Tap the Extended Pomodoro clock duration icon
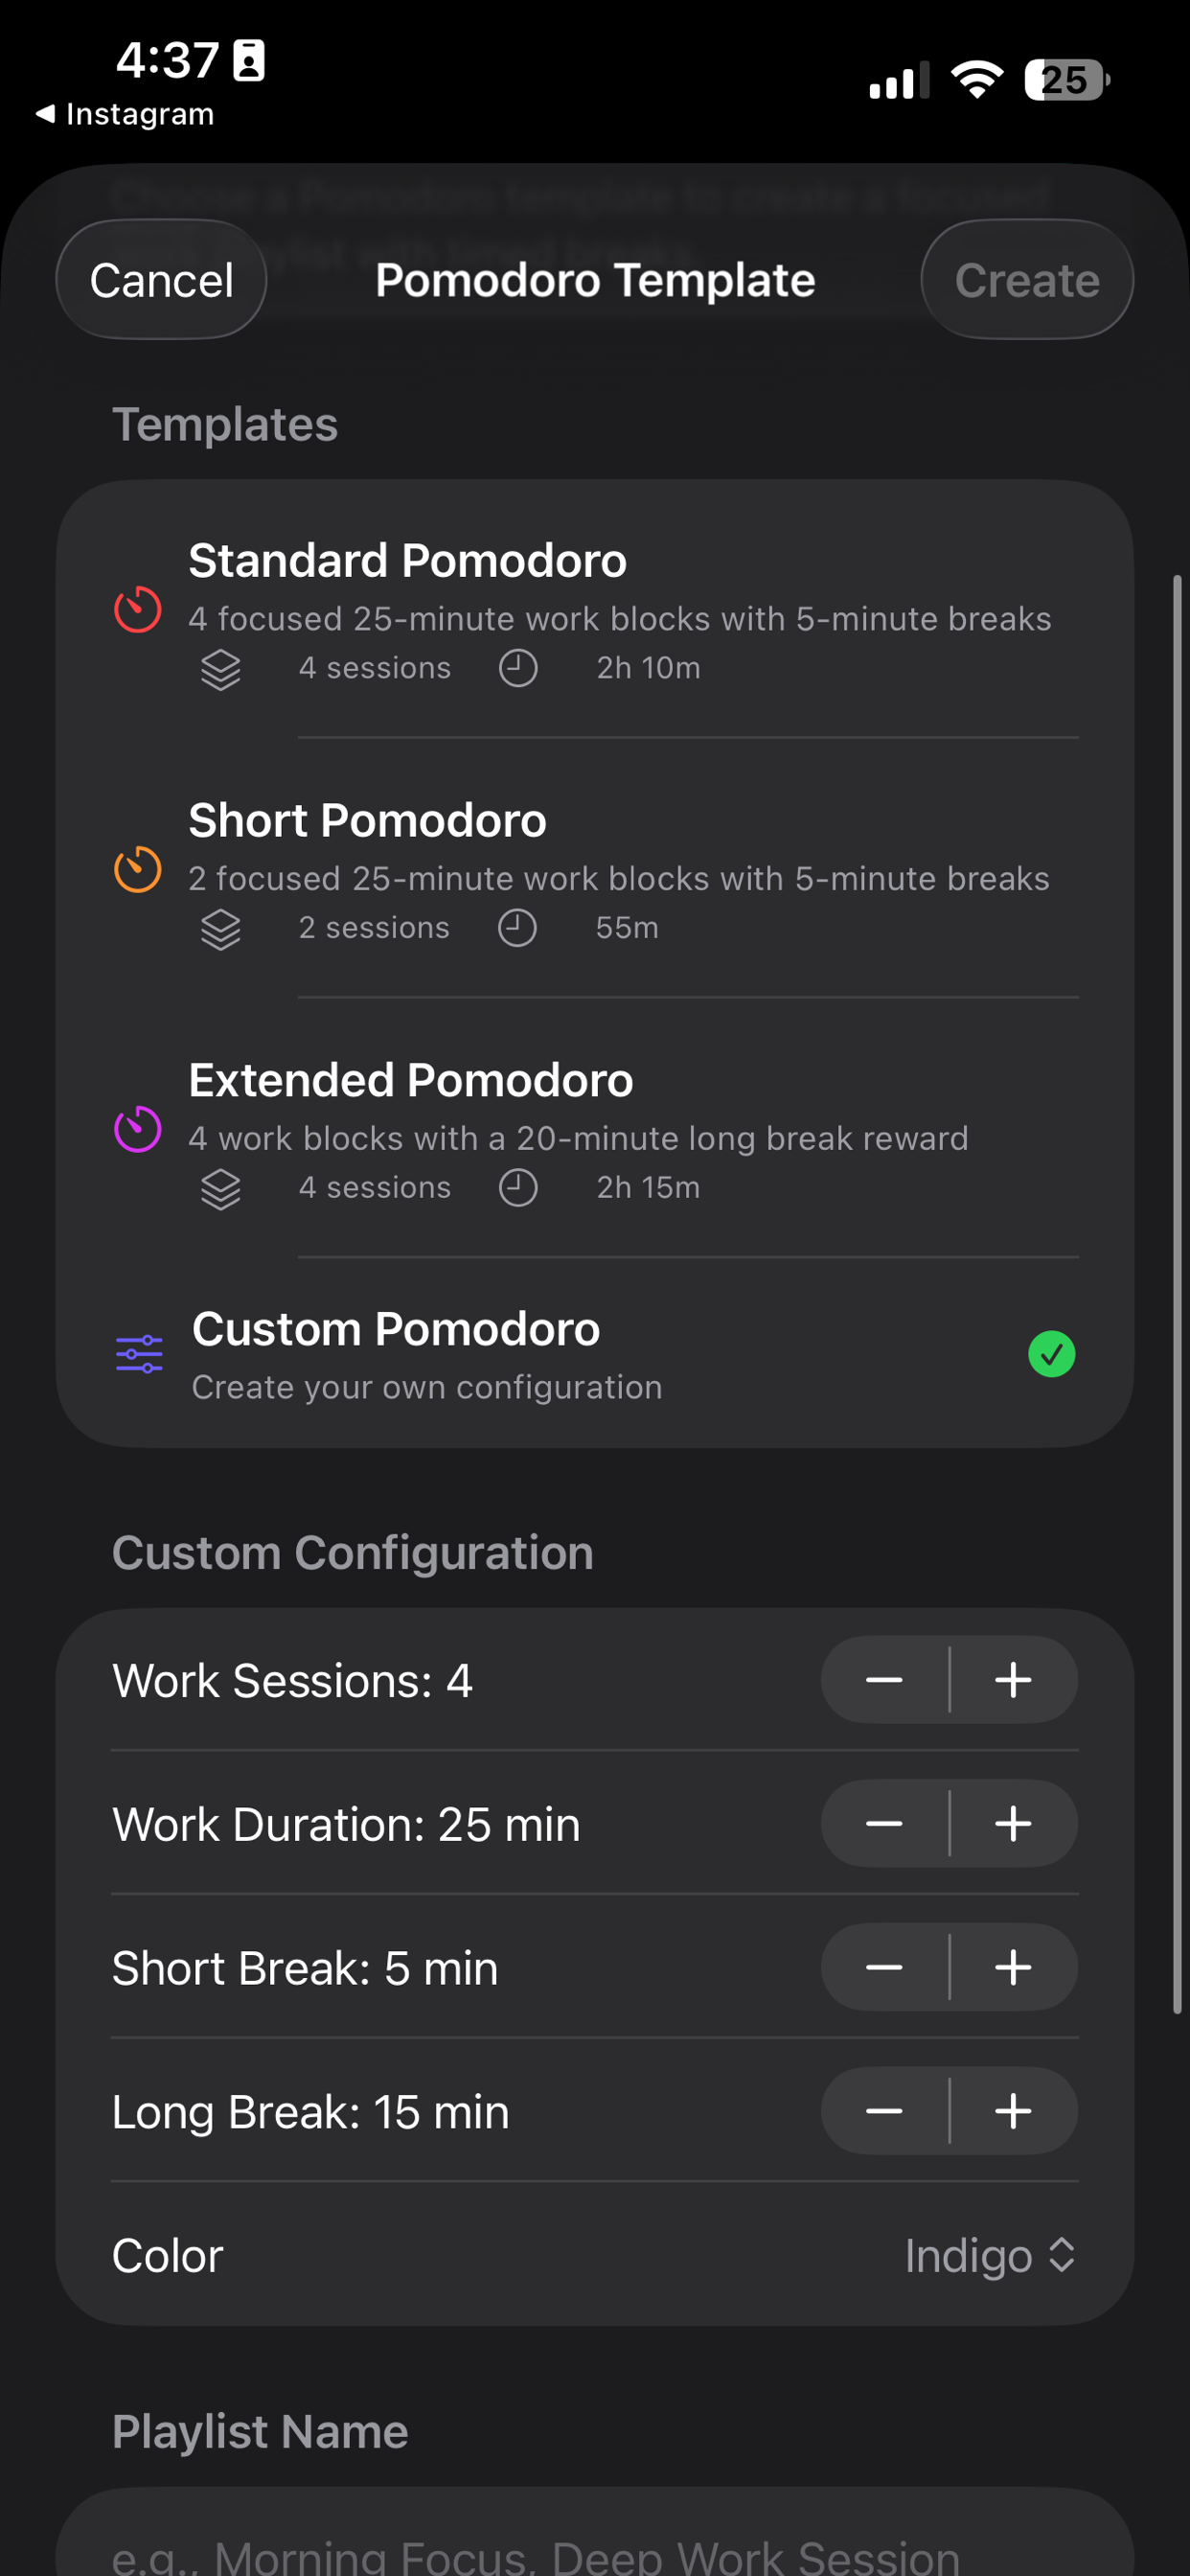 click(x=518, y=1188)
